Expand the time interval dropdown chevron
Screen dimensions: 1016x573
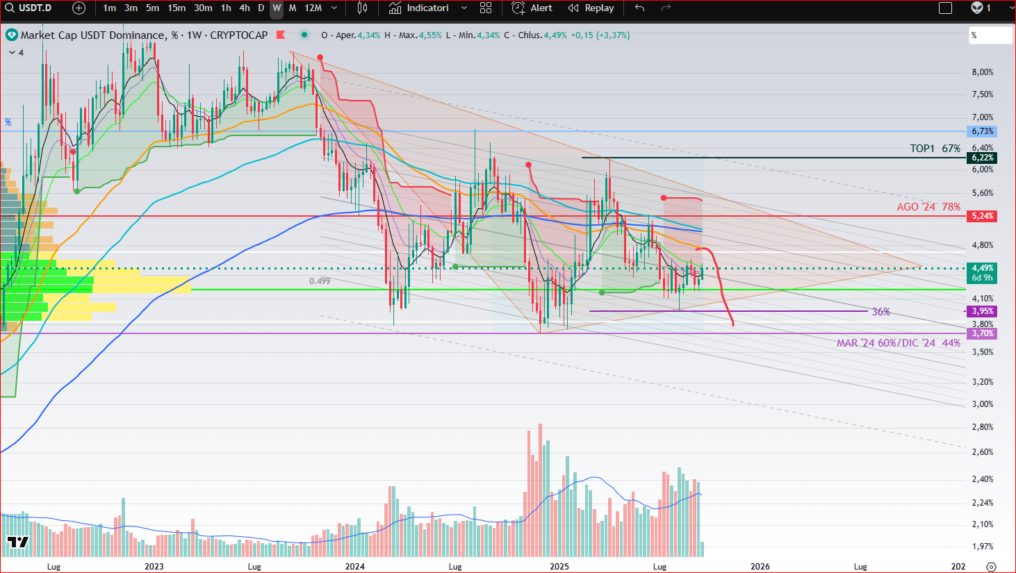pyautogui.click(x=334, y=8)
